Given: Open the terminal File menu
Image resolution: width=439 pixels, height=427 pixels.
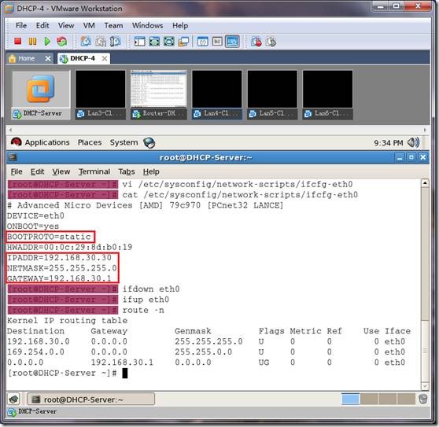Looking at the screenshot, I should pyautogui.click(x=17, y=171).
